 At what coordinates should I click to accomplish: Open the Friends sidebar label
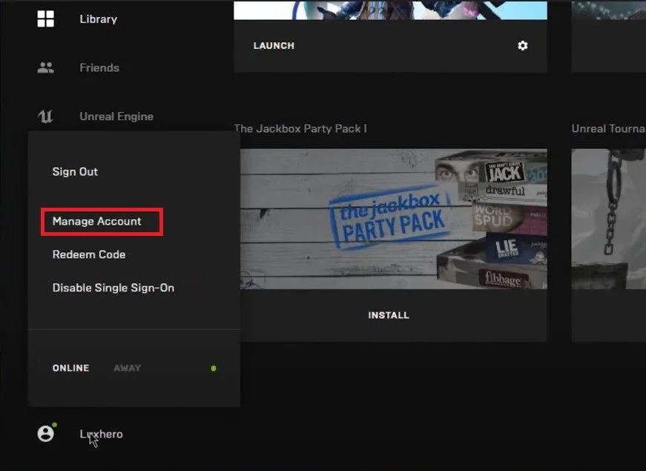(x=99, y=67)
